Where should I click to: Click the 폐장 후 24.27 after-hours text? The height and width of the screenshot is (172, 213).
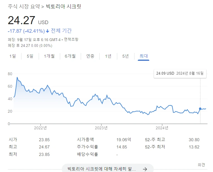point(30,45)
